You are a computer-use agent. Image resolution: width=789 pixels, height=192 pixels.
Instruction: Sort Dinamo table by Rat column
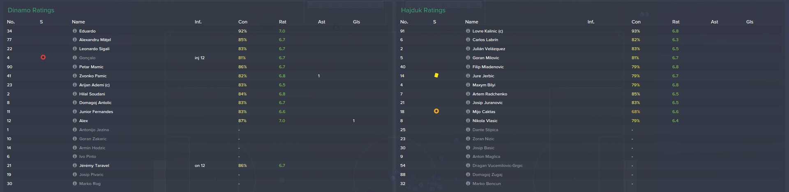tap(282, 22)
